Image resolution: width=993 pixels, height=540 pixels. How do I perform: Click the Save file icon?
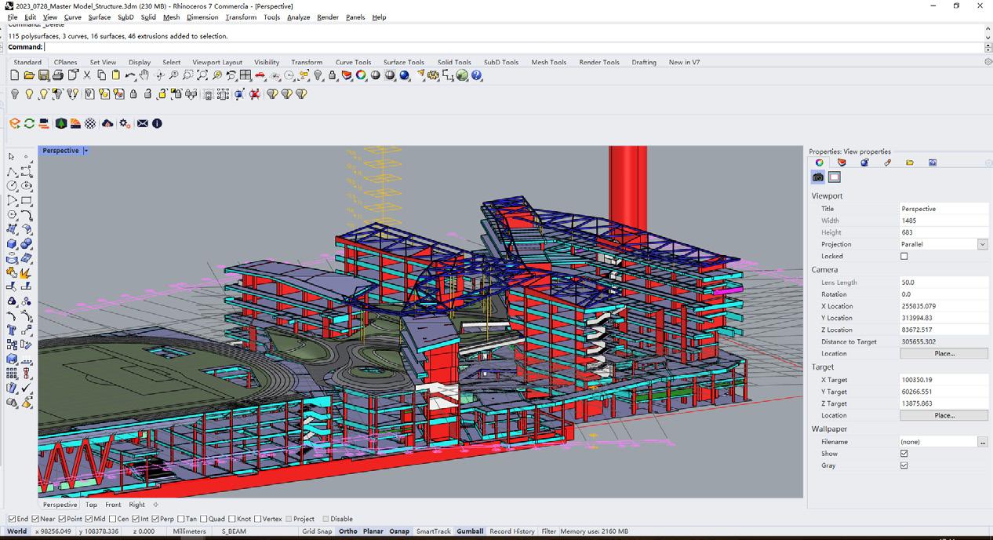click(43, 75)
